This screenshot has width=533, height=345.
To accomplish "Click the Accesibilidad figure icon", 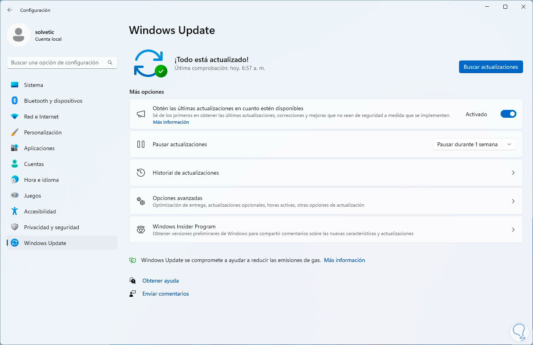I will (15, 211).
